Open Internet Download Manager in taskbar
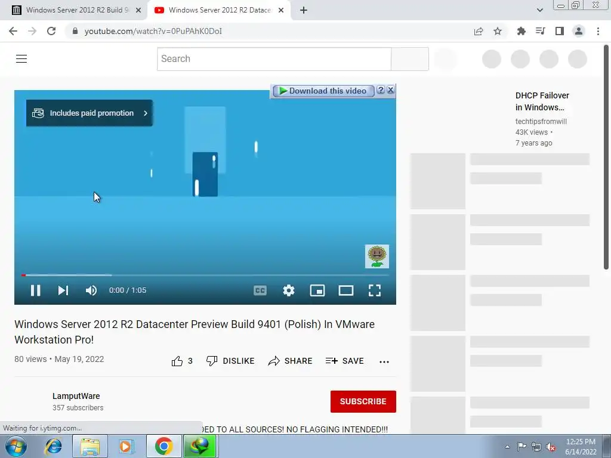The width and height of the screenshot is (611, 458). click(200, 446)
